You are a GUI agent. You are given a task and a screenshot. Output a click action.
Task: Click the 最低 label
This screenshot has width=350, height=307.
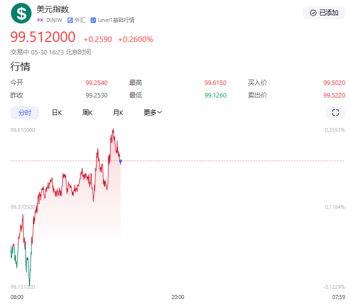pyautogui.click(x=135, y=95)
